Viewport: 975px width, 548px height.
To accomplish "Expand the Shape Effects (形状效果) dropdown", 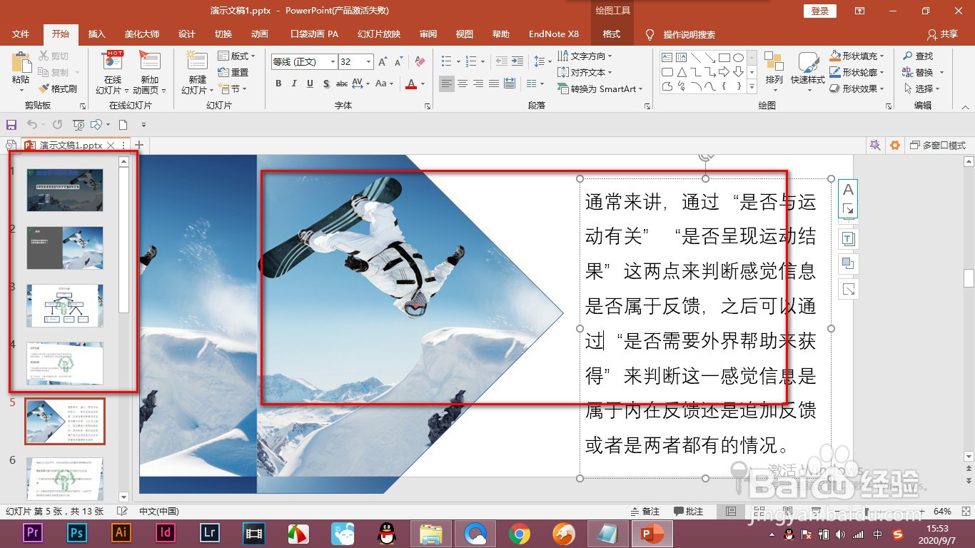I will pyautogui.click(x=858, y=88).
